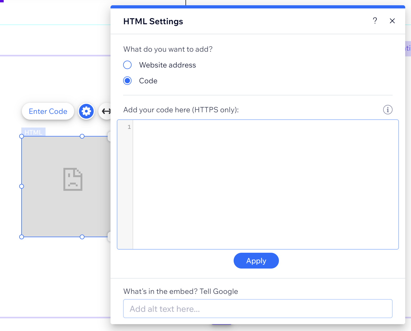
Task: Select the Website address radio option
Action: pyautogui.click(x=128, y=65)
